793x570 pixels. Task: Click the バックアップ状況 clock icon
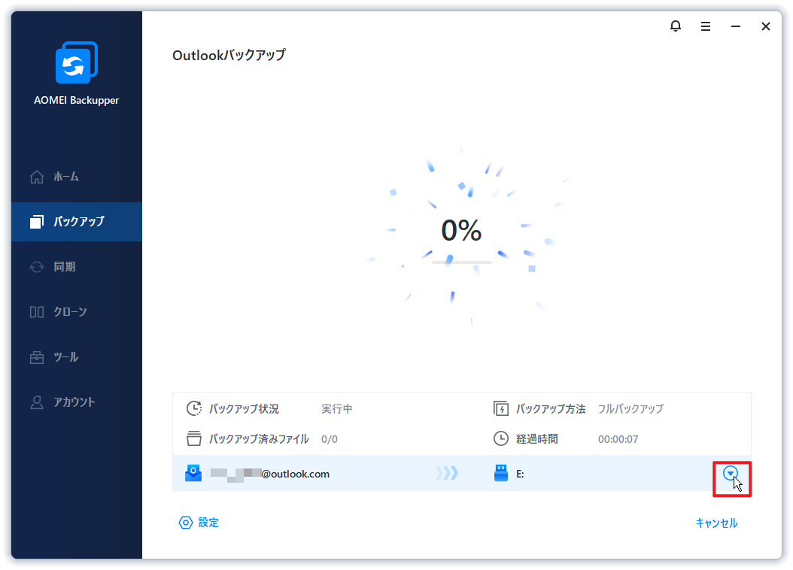click(x=194, y=408)
